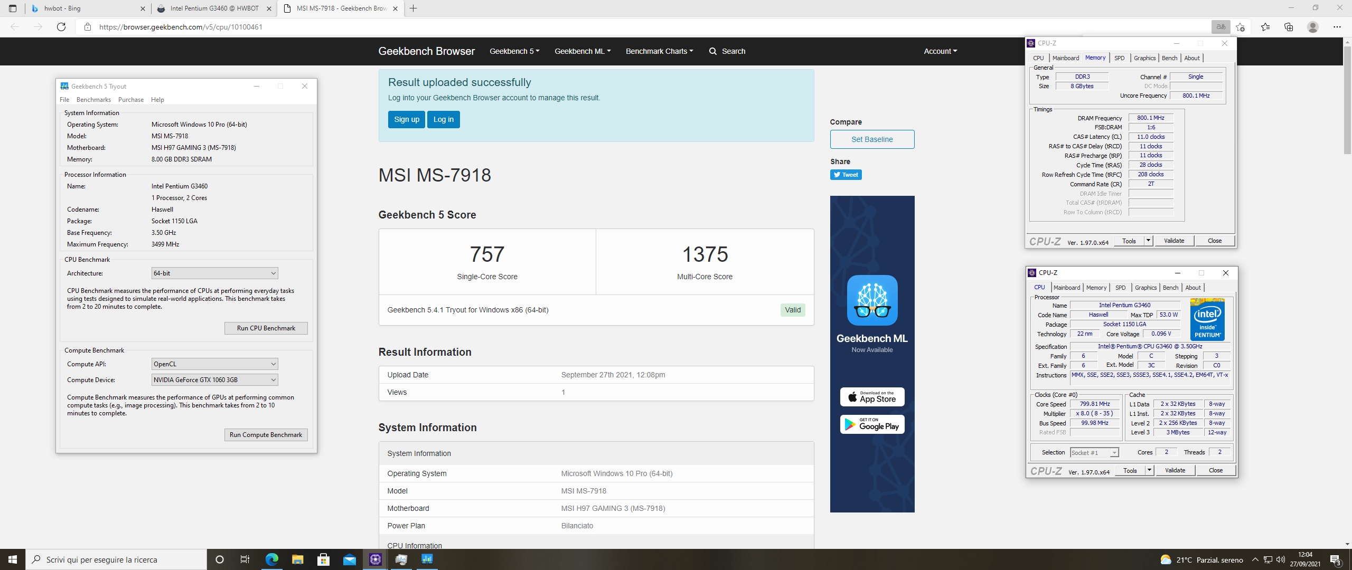This screenshot has height=570, width=1352.
Task: Expand the Account navbar menu
Action: [x=940, y=51]
